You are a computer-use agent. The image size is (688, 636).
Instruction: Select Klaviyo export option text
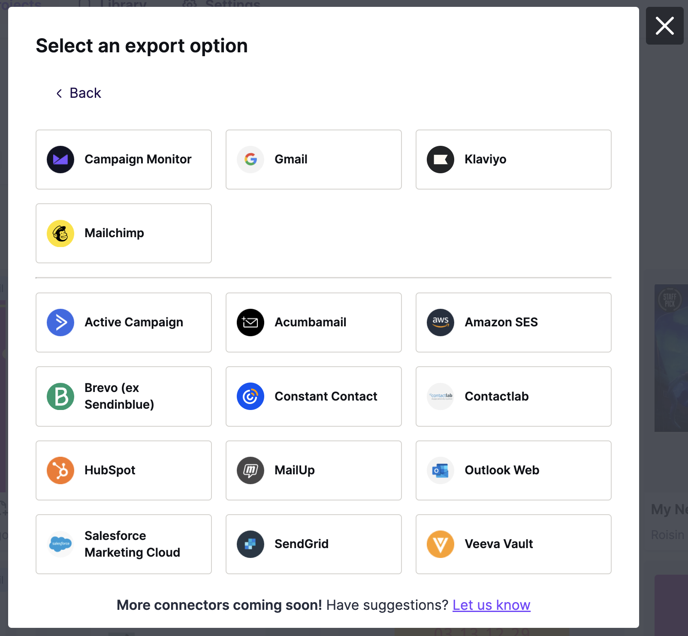pyautogui.click(x=486, y=160)
